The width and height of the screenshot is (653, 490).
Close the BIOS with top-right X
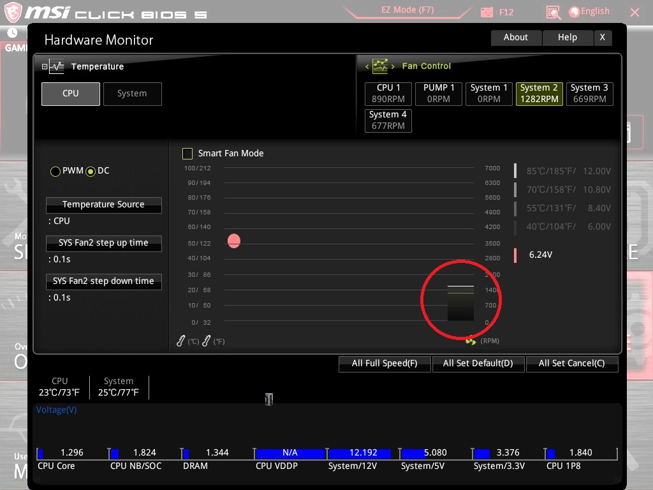635,13
